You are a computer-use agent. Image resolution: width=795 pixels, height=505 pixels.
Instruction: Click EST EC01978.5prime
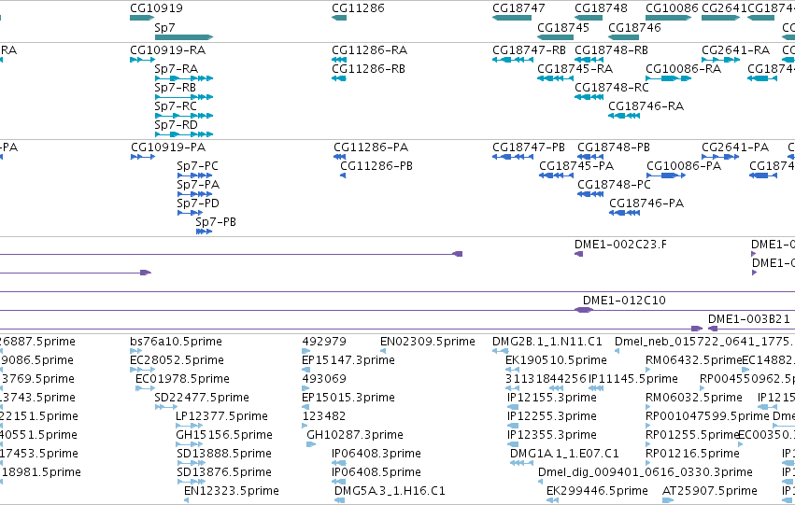pyautogui.click(x=182, y=379)
